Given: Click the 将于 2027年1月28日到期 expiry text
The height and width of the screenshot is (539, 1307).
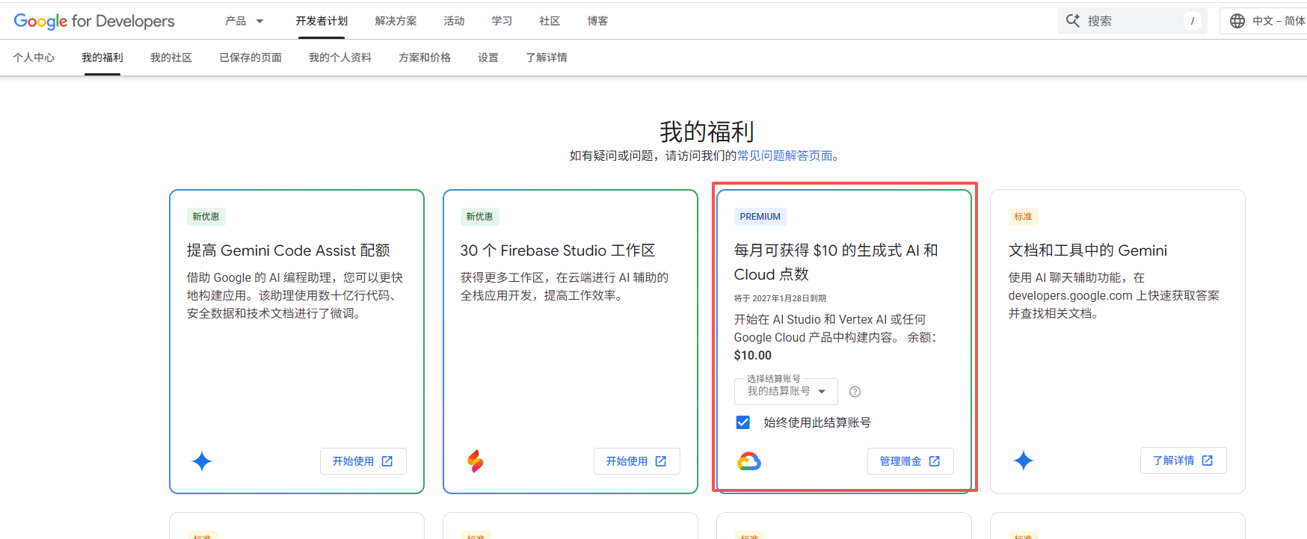Looking at the screenshot, I should coord(780,298).
